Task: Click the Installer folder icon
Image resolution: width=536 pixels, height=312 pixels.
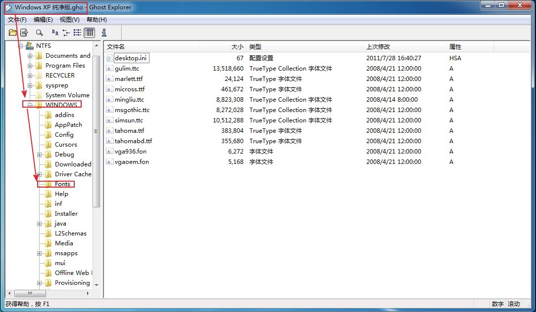Action: (49, 214)
